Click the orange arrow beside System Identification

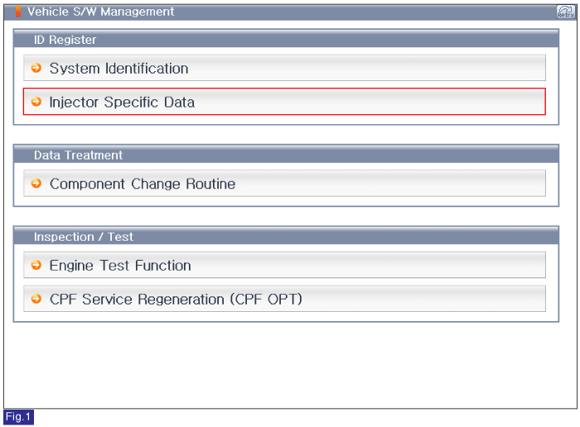[x=36, y=68]
